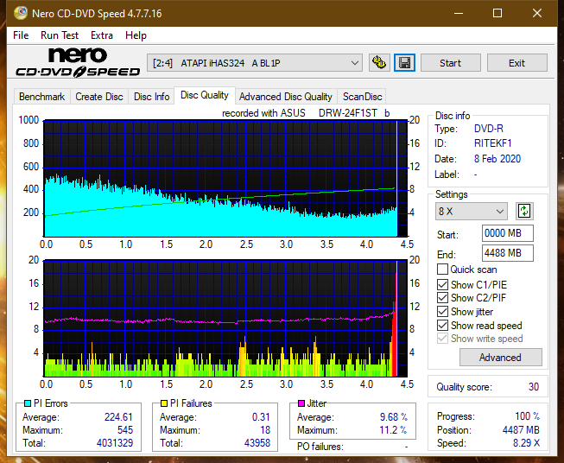Click PI Errors maximum 545
This screenshot has width=564, height=463.
tap(125, 430)
